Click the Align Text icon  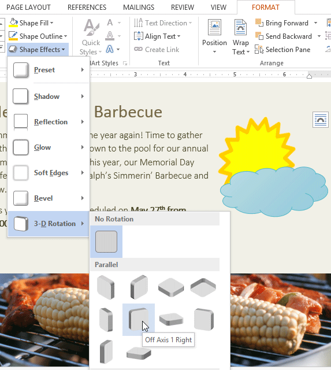point(139,36)
